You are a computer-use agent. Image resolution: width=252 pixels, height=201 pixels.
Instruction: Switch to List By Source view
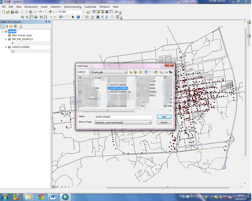click(7, 26)
